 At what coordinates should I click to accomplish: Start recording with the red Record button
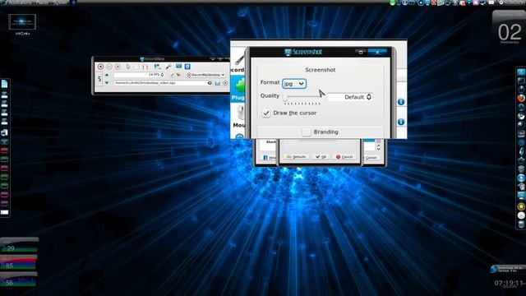pyautogui.click(x=100, y=67)
